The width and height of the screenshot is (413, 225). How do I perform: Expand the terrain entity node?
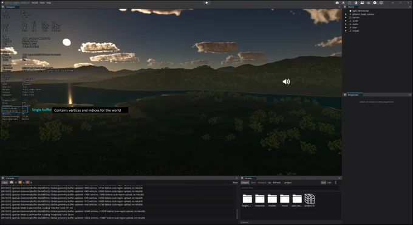[346, 18]
